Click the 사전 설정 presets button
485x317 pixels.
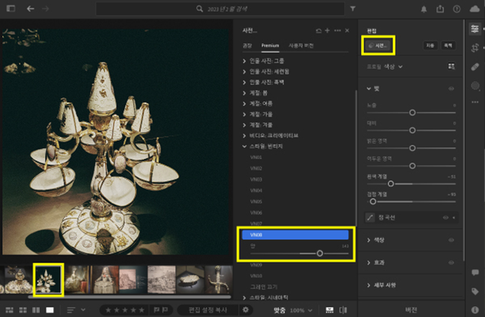coord(378,46)
